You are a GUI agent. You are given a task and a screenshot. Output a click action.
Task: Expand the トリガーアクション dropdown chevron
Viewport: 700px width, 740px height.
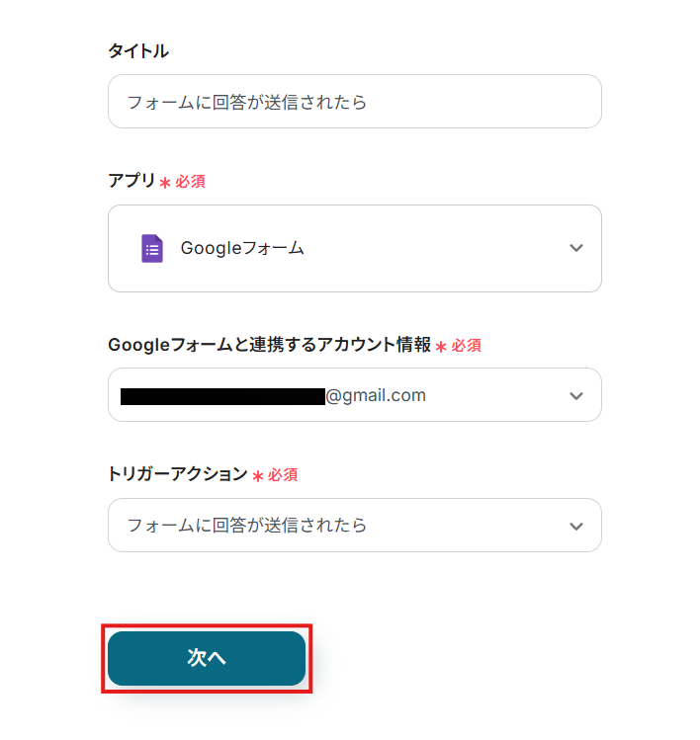[x=576, y=526]
